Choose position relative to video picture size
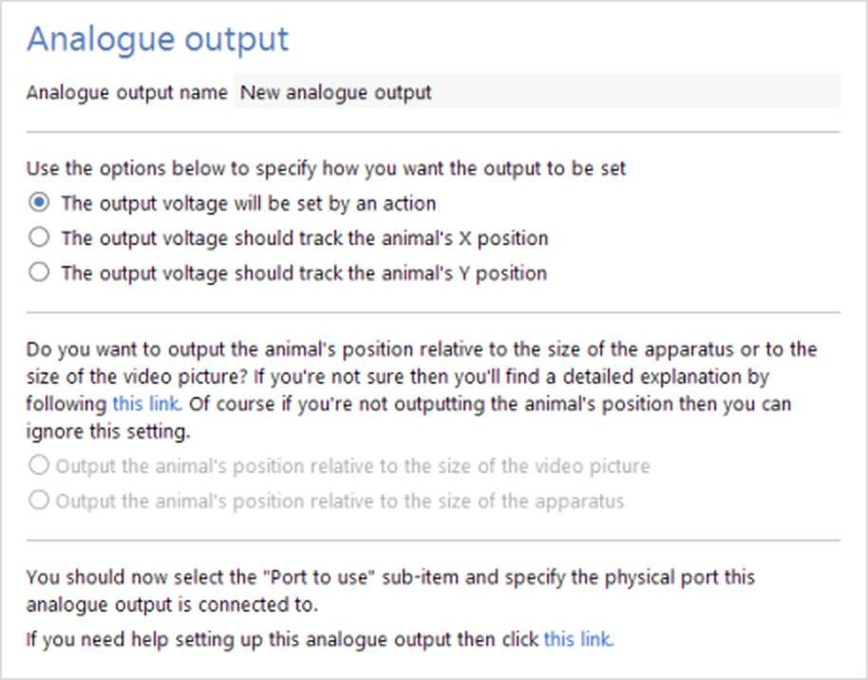Image resolution: width=868 pixels, height=680 pixels. pos(39,466)
